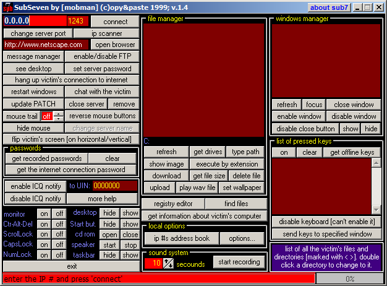The image size is (387, 286).
Task: Click hide for the desktop
Action: (109, 214)
